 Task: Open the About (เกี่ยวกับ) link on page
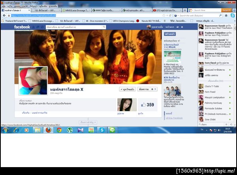pos(26,113)
